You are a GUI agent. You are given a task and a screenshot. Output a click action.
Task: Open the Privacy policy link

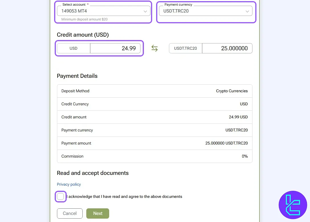(x=69, y=184)
